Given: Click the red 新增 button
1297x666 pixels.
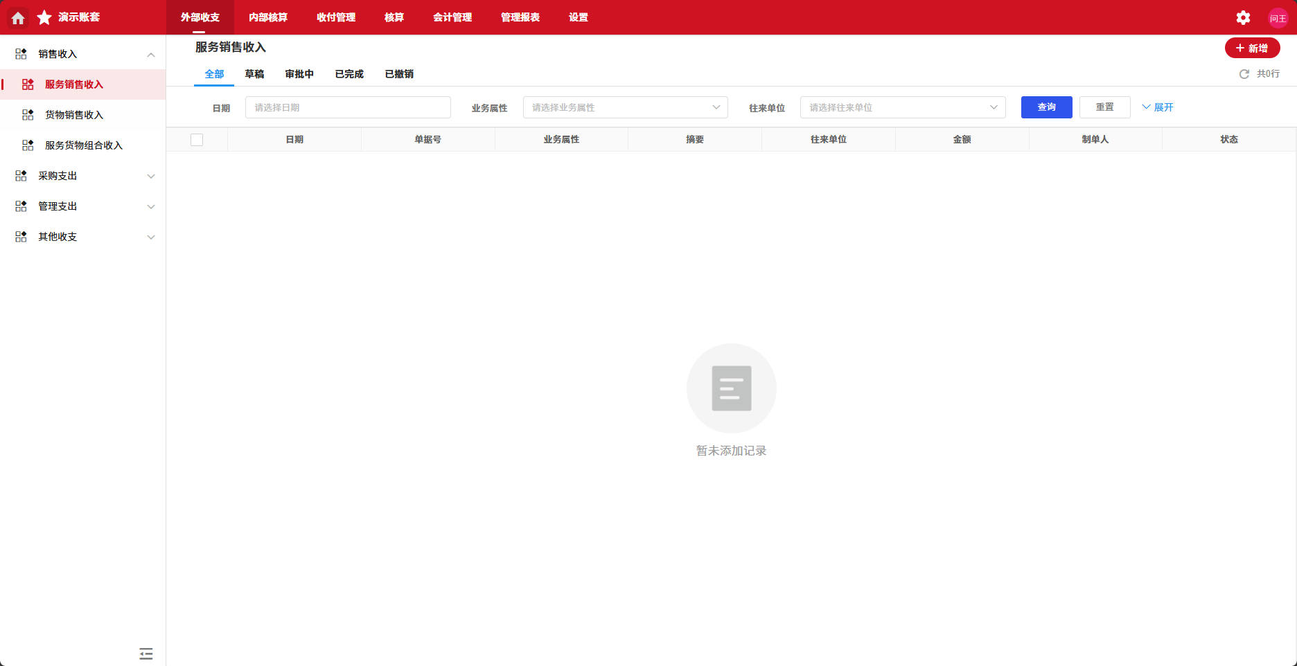Looking at the screenshot, I should coord(1252,48).
